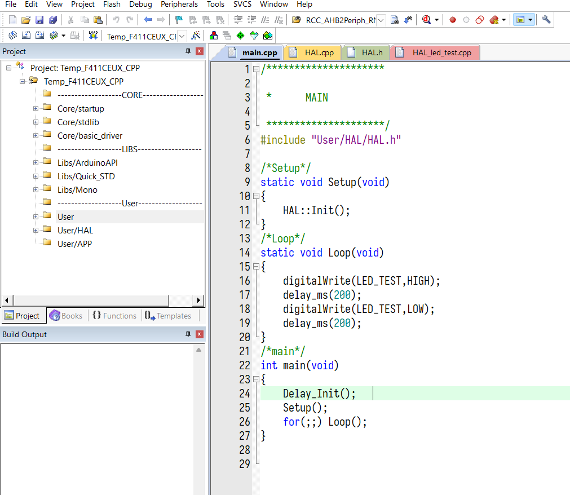Image resolution: width=570 pixels, height=495 pixels.
Task: Click the Download (LOAD) to flash icon
Action: point(93,36)
